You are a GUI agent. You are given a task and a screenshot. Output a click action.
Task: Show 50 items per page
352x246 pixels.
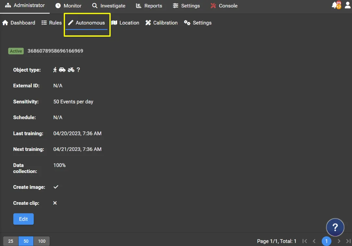coord(26,241)
